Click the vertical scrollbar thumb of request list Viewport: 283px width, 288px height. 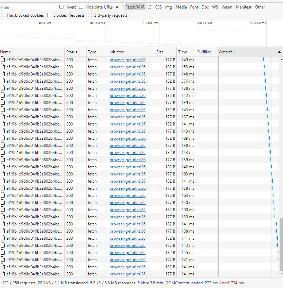click(281, 245)
